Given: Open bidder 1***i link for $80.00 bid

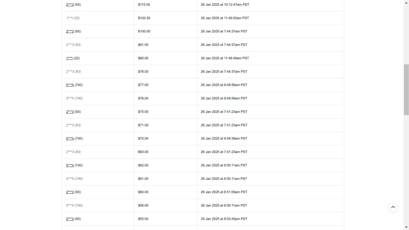Looking at the screenshot, I should point(69,58).
